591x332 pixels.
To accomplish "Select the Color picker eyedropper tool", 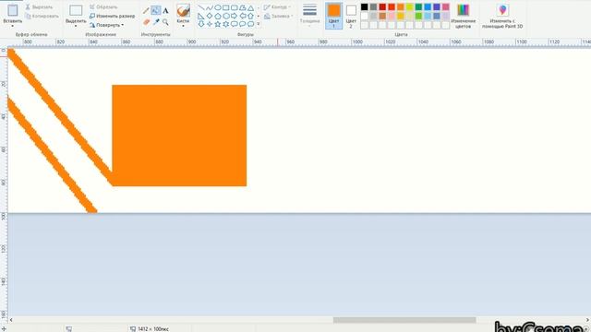I will (x=156, y=22).
